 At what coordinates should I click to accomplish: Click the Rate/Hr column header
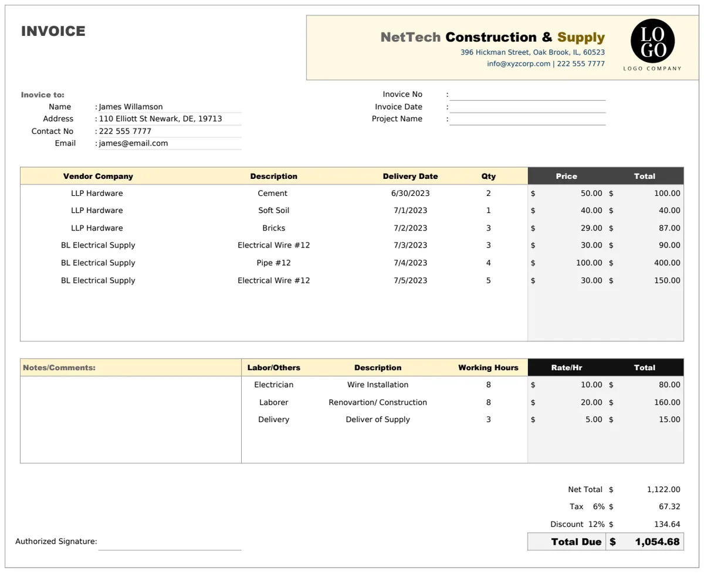(x=567, y=368)
